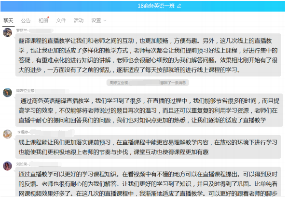Open 李思婷's profile avatar
This screenshot has height=207, width=288.
[x=8, y=134]
